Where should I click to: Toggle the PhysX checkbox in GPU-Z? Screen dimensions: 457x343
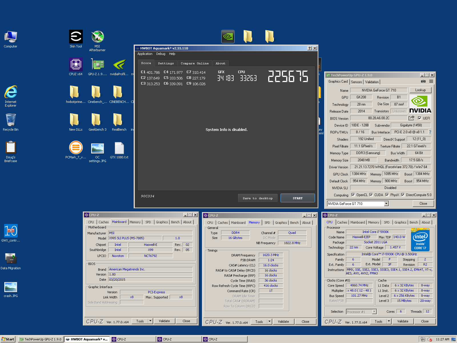pos(387,195)
